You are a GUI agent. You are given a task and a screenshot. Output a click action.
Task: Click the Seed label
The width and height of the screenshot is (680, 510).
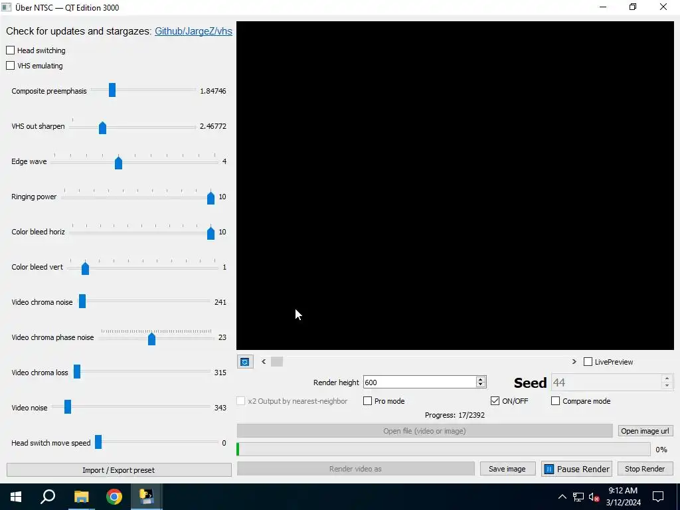pyautogui.click(x=530, y=383)
